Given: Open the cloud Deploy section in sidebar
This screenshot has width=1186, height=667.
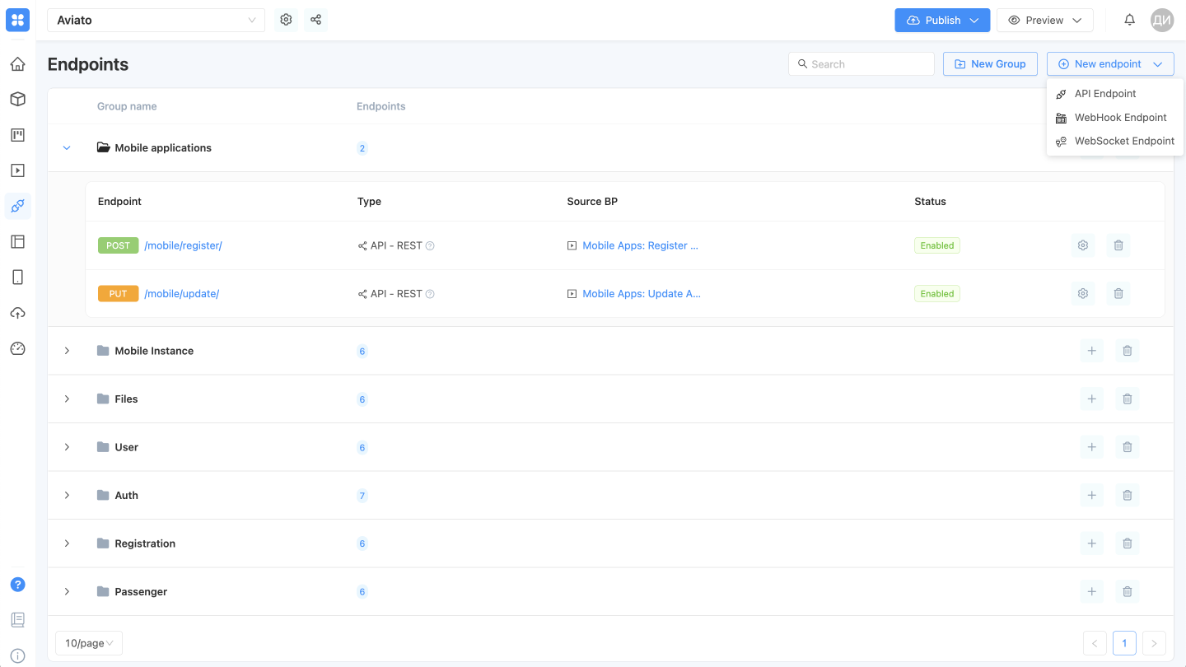Looking at the screenshot, I should (17, 312).
